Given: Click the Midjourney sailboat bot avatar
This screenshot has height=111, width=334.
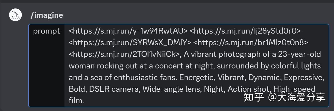Looking at the screenshot, I should pos(15,15).
